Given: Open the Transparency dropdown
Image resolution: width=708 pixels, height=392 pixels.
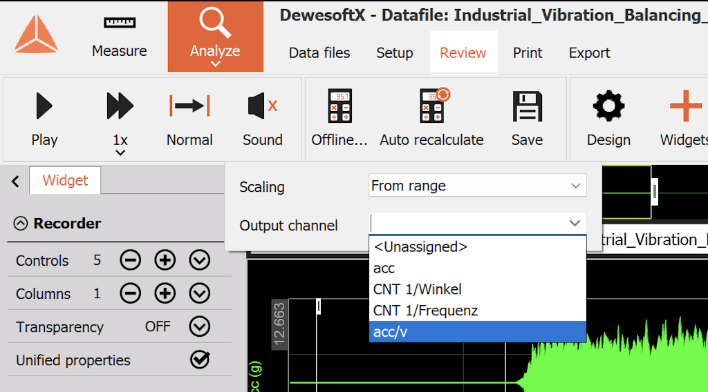Looking at the screenshot, I should [200, 326].
